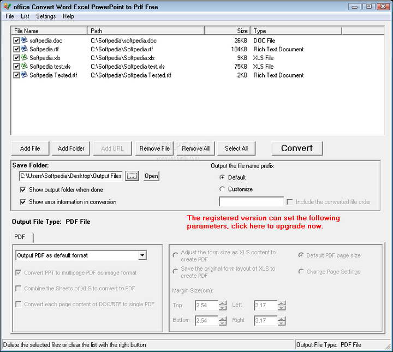This screenshot has width=393, height=352.
Task: Open the List menu
Action: click(25, 16)
